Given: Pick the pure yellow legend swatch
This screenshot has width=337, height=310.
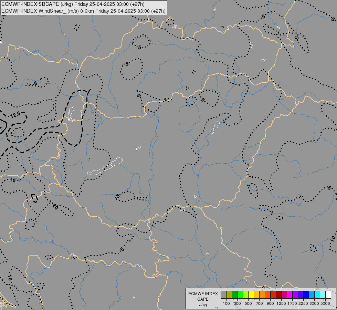Looking at the screenshot, I should pyautogui.click(x=251, y=295).
